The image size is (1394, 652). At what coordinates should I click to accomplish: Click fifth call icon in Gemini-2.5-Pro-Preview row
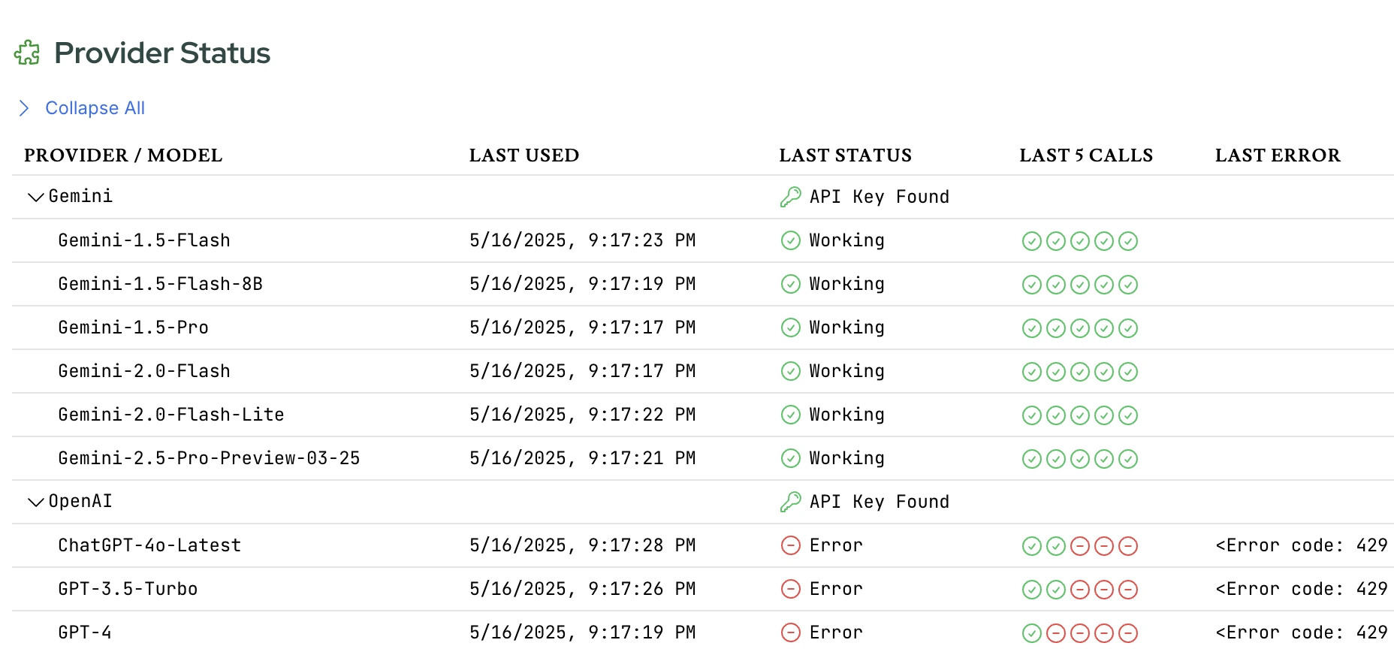(x=1128, y=459)
